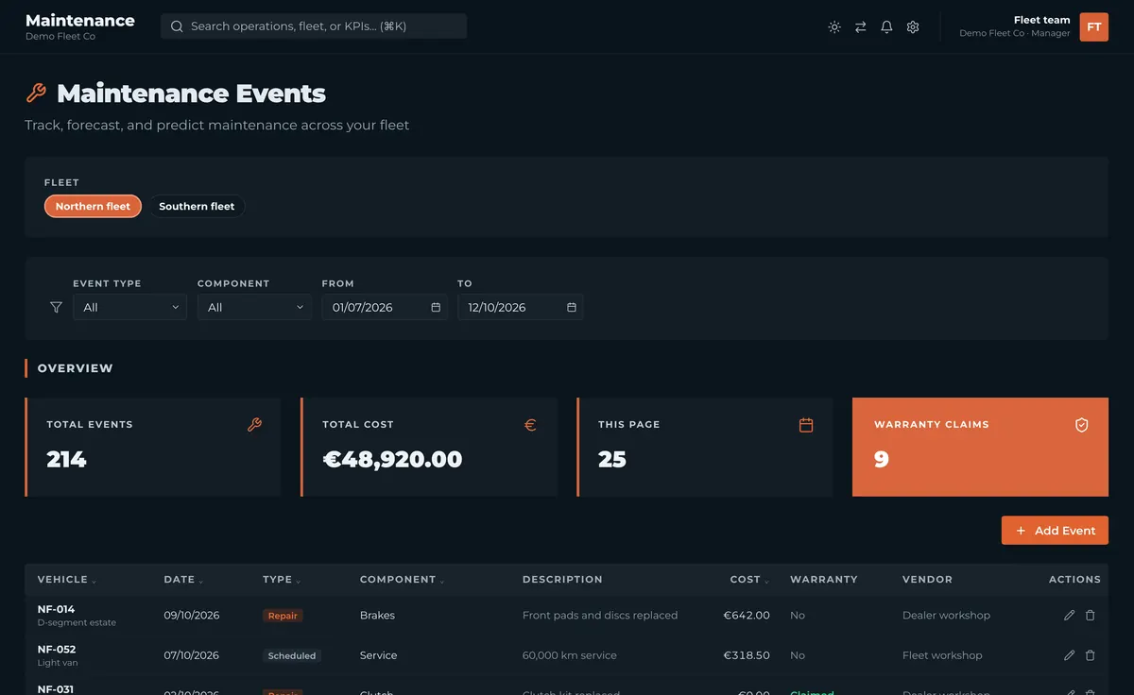Select the Northern fleet pill
The image size is (1134, 695).
pos(93,207)
